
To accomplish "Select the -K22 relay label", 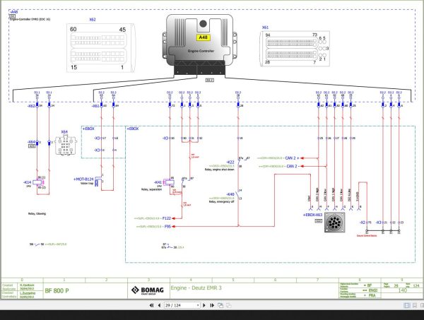I will 230,162.
